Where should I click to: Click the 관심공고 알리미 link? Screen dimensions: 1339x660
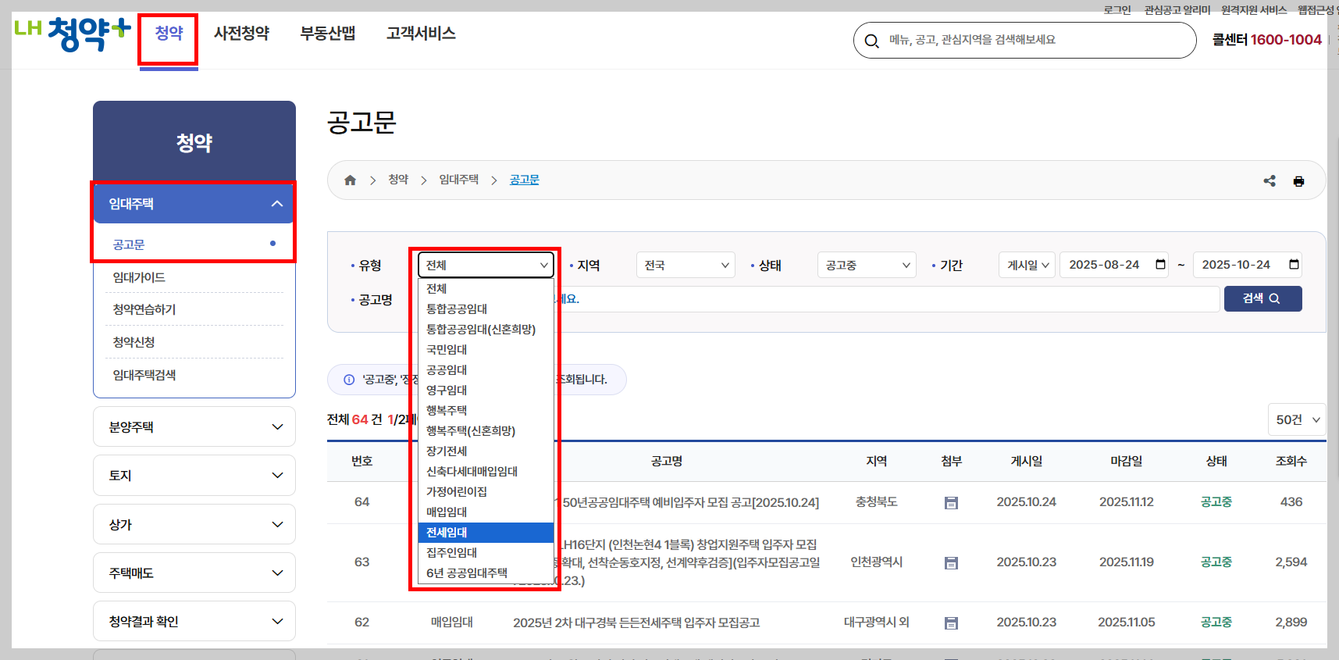1177,10
